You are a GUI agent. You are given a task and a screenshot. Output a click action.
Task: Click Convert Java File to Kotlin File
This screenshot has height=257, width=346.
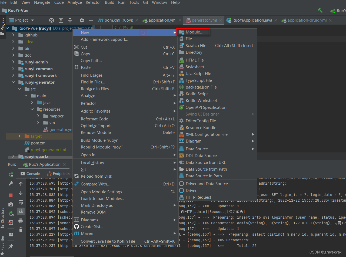coord(125,241)
